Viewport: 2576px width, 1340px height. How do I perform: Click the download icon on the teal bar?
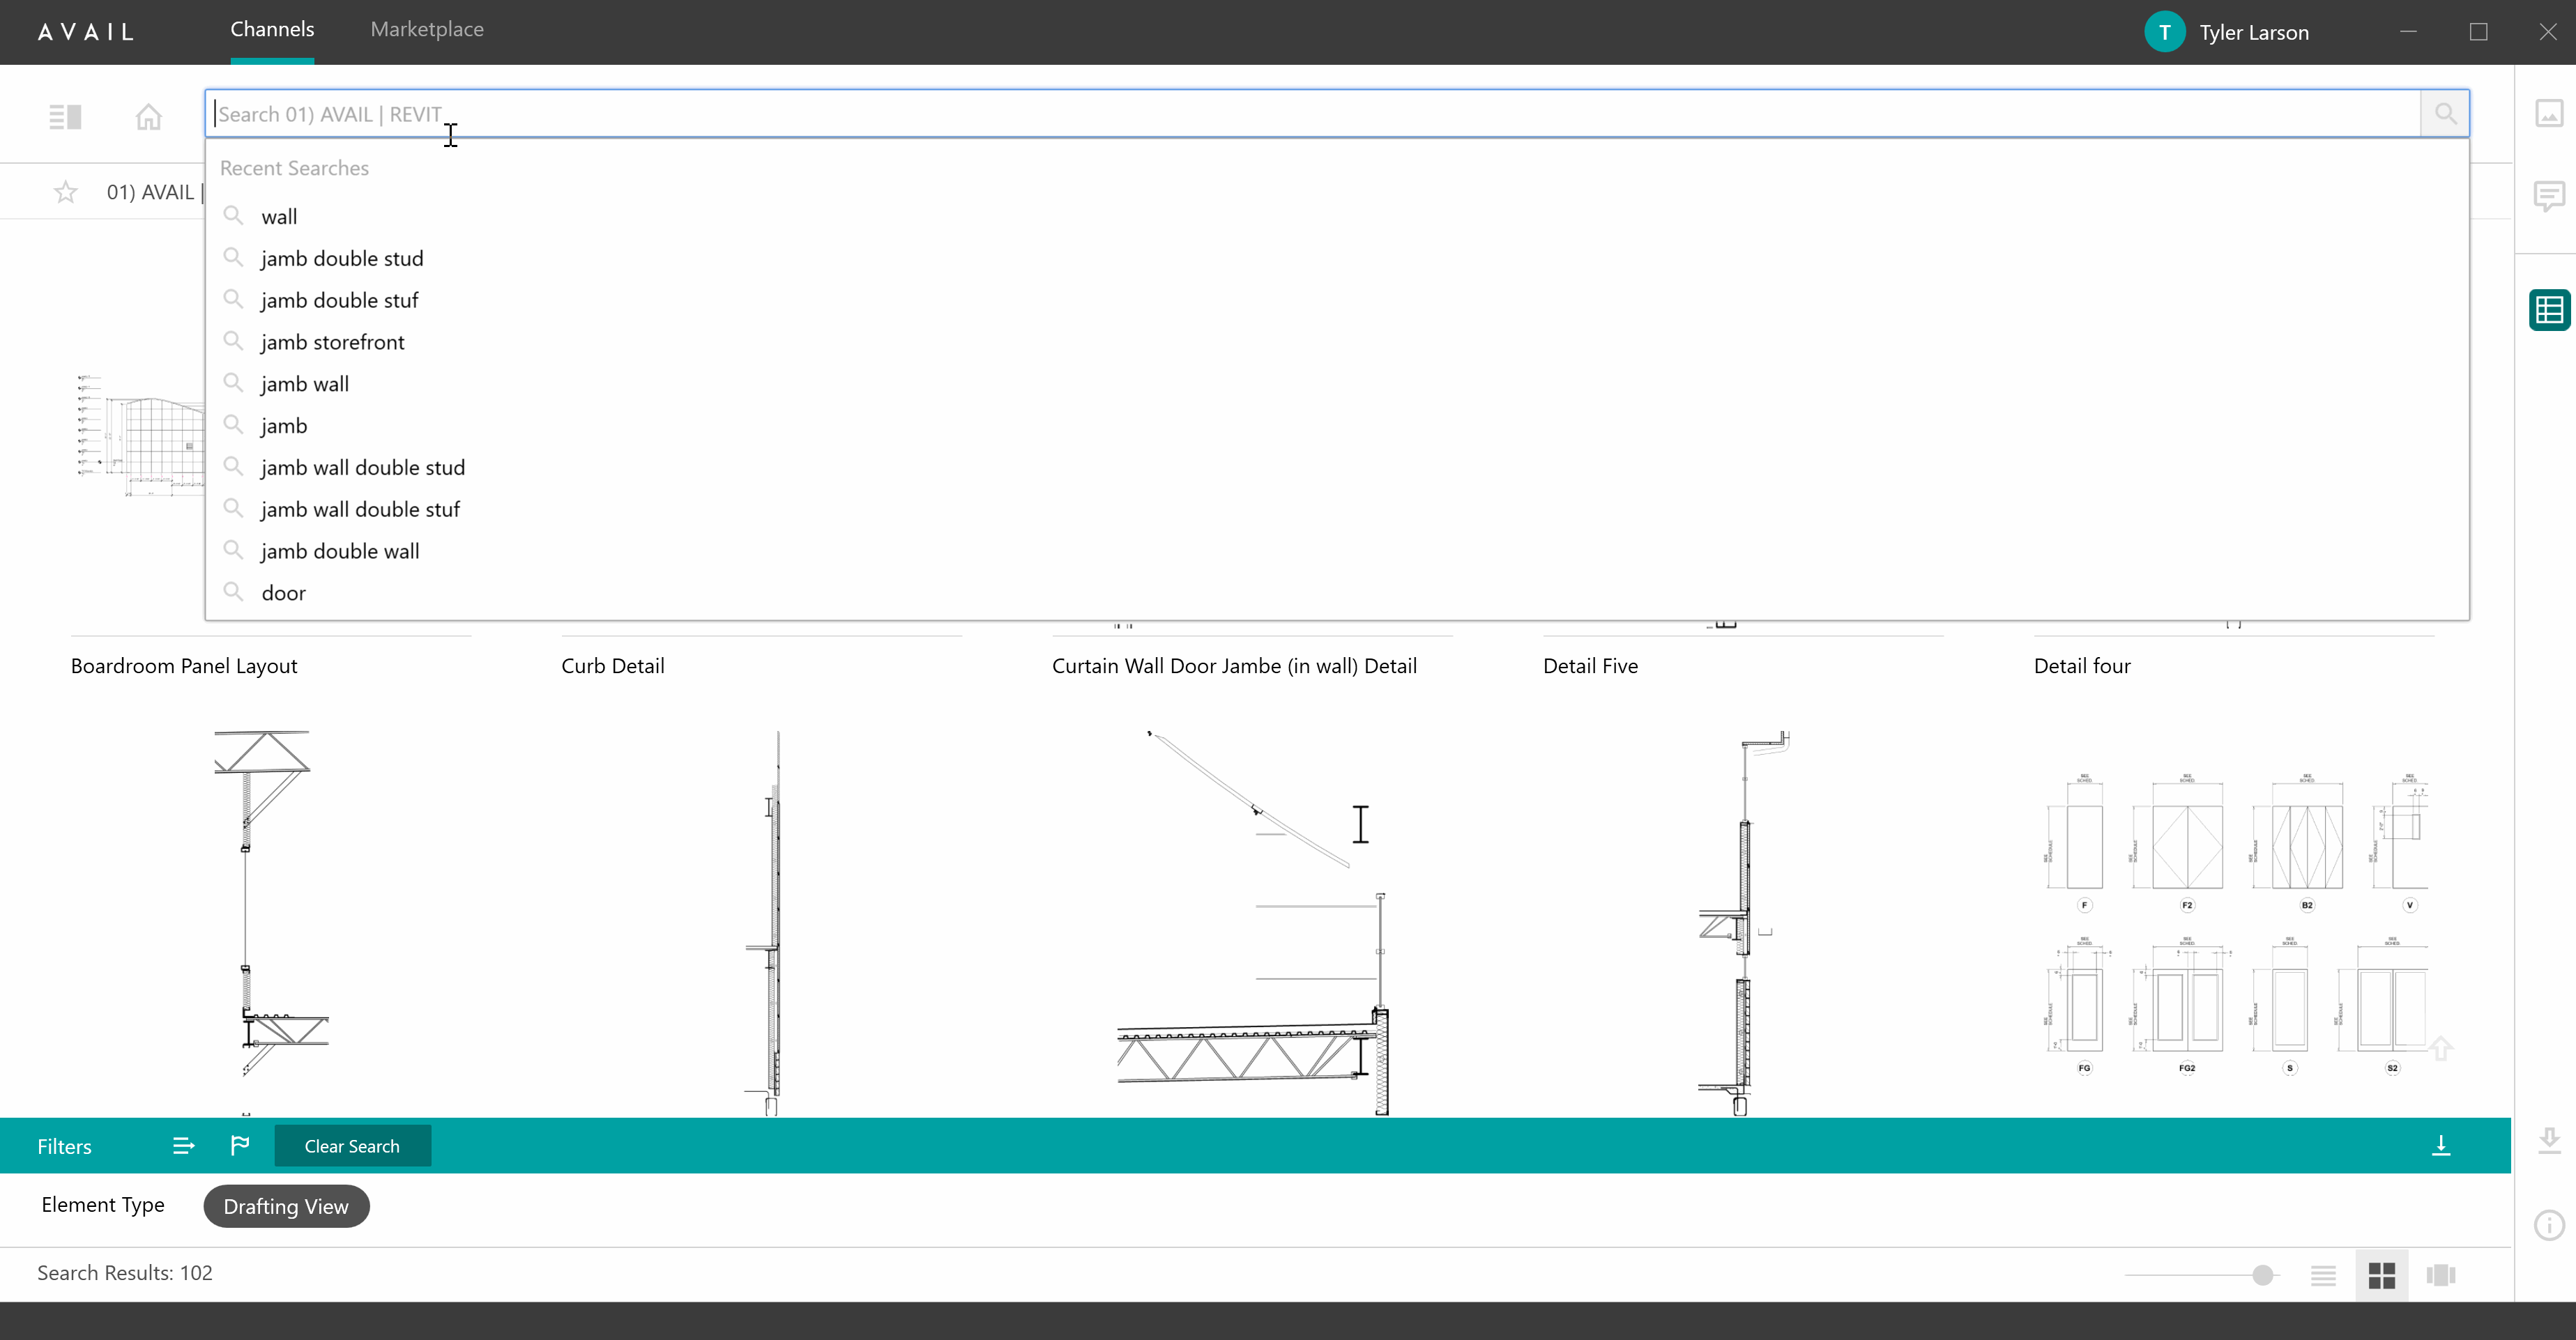tap(2442, 1145)
